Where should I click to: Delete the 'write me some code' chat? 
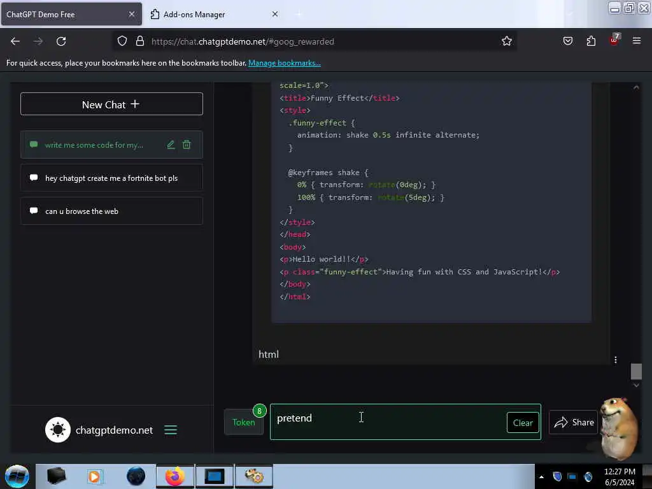187,145
